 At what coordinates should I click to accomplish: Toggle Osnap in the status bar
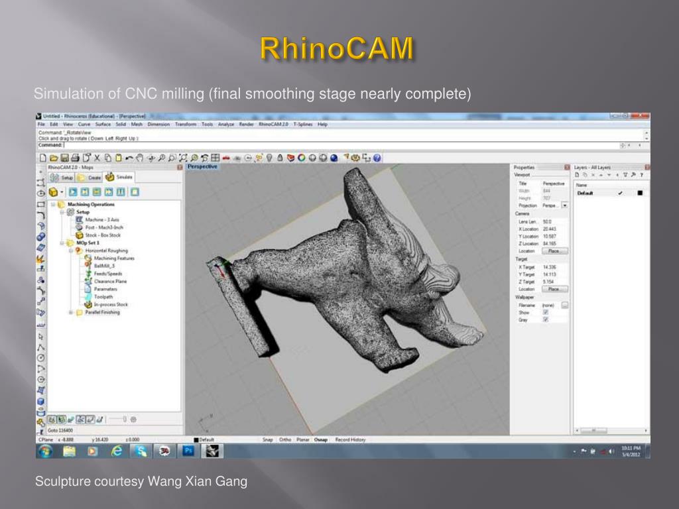click(x=321, y=440)
